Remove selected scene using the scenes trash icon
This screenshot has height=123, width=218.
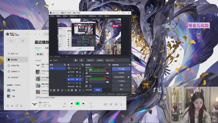pos(54,90)
